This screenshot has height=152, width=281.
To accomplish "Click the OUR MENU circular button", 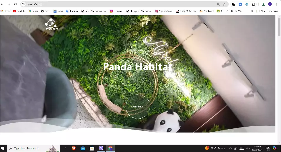I will click(x=138, y=107).
